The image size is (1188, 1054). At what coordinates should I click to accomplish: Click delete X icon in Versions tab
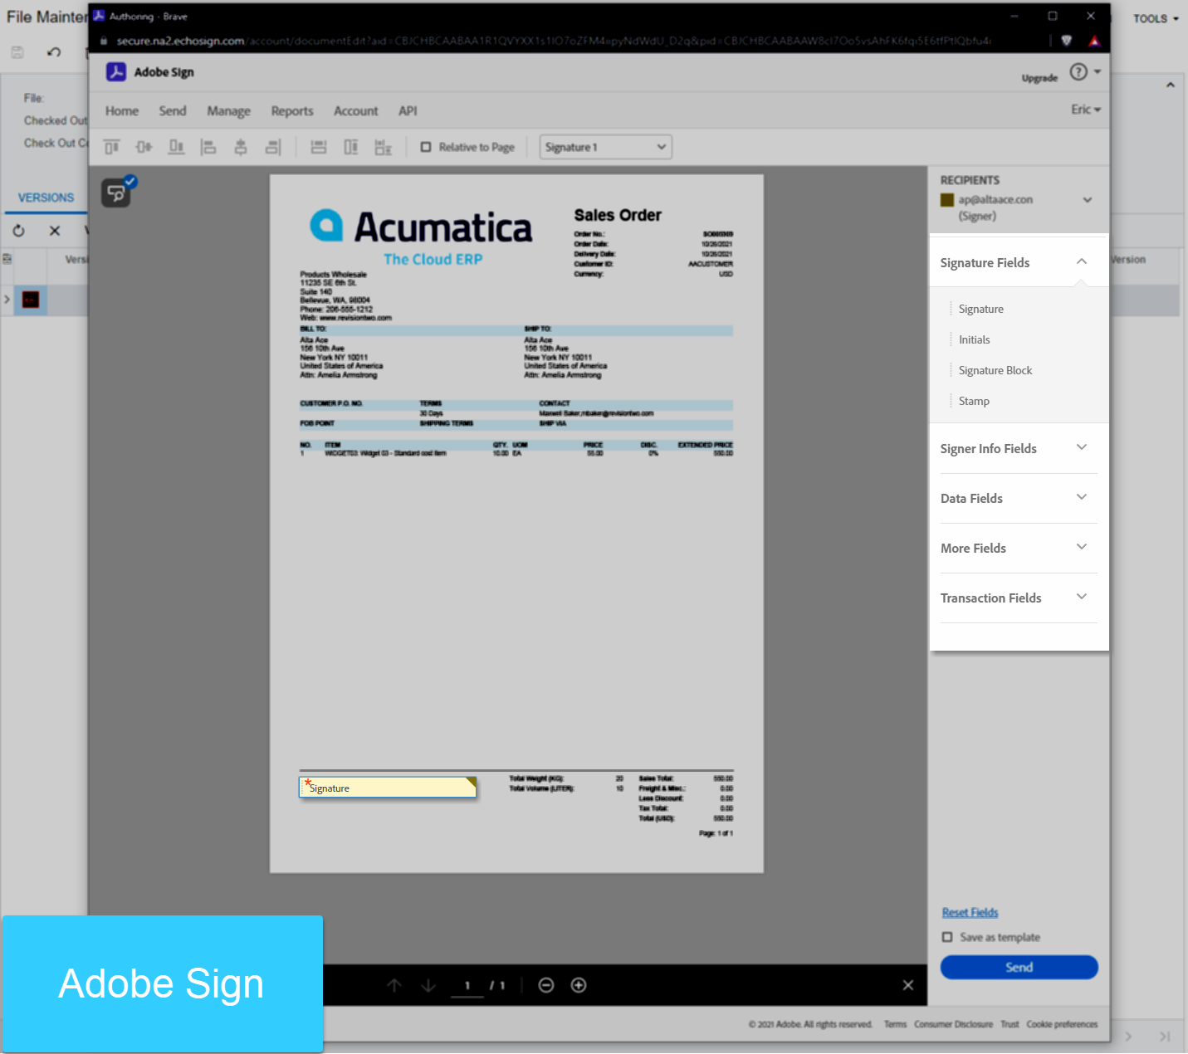point(55,231)
